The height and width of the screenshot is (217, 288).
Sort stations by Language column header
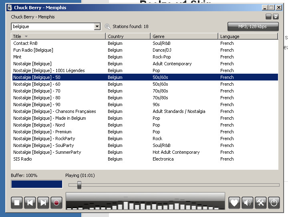tap(248, 36)
